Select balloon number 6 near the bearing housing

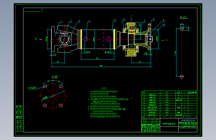click(x=124, y=19)
